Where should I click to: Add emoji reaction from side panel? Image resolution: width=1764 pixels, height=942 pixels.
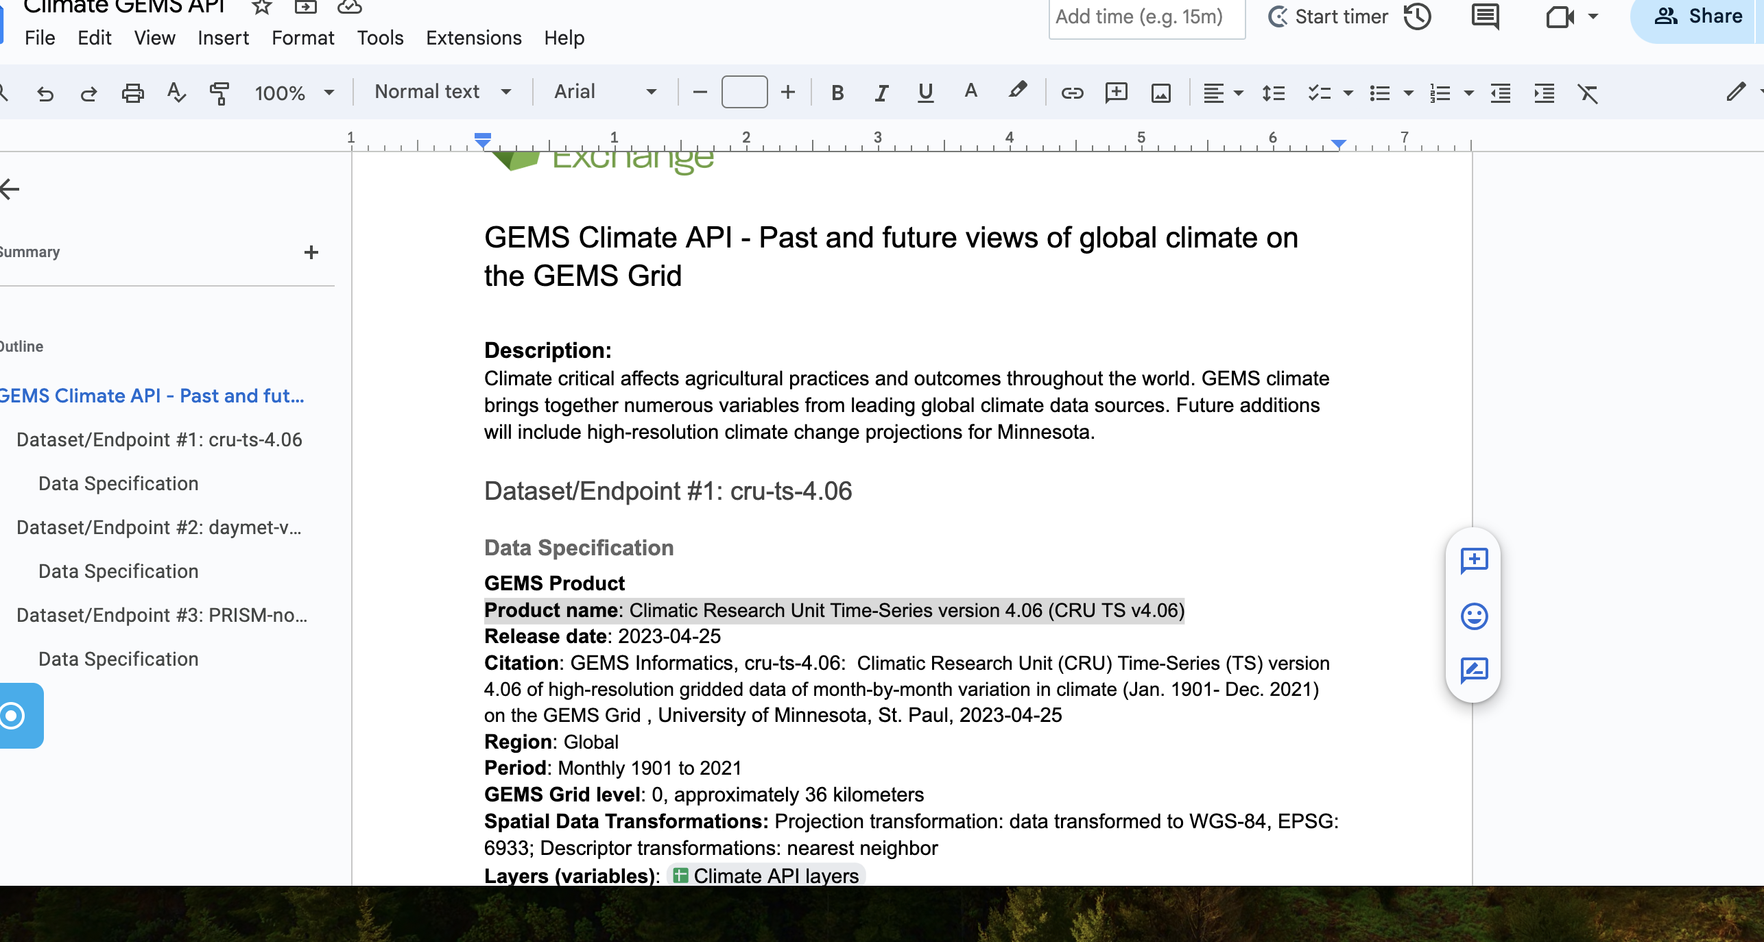click(1474, 616)
